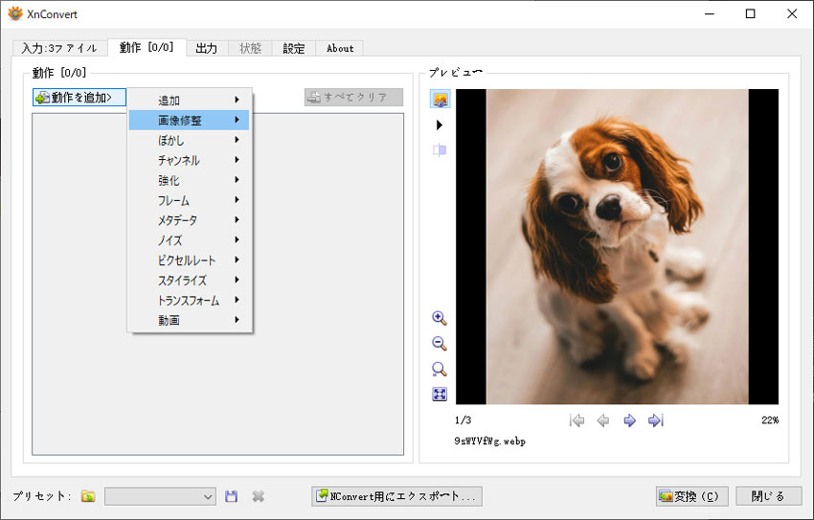Click the 9sWYVfWg.webp file name

pyautogui.click(x=490, y=441)
